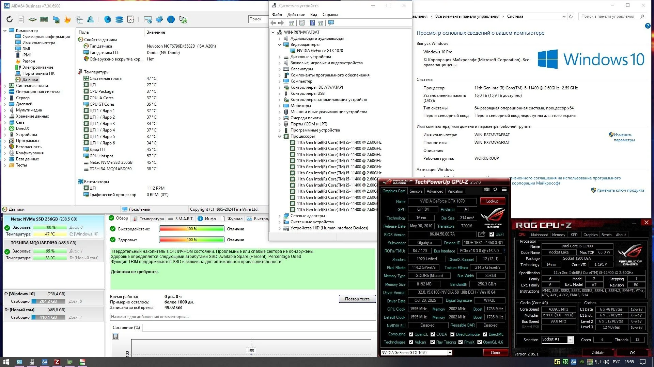Expand the Дисковые устройства node

point(280,57)
